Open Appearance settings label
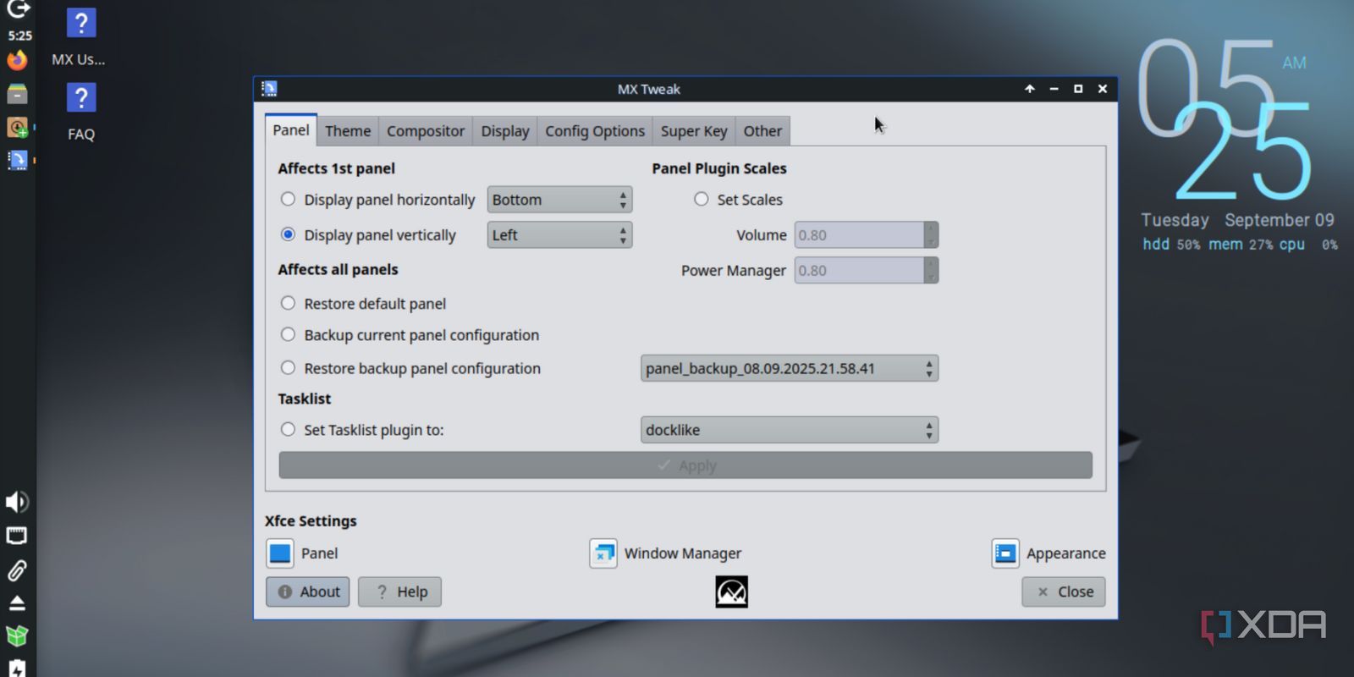This screenshot has width=1354, height=677. (1066, 553)
